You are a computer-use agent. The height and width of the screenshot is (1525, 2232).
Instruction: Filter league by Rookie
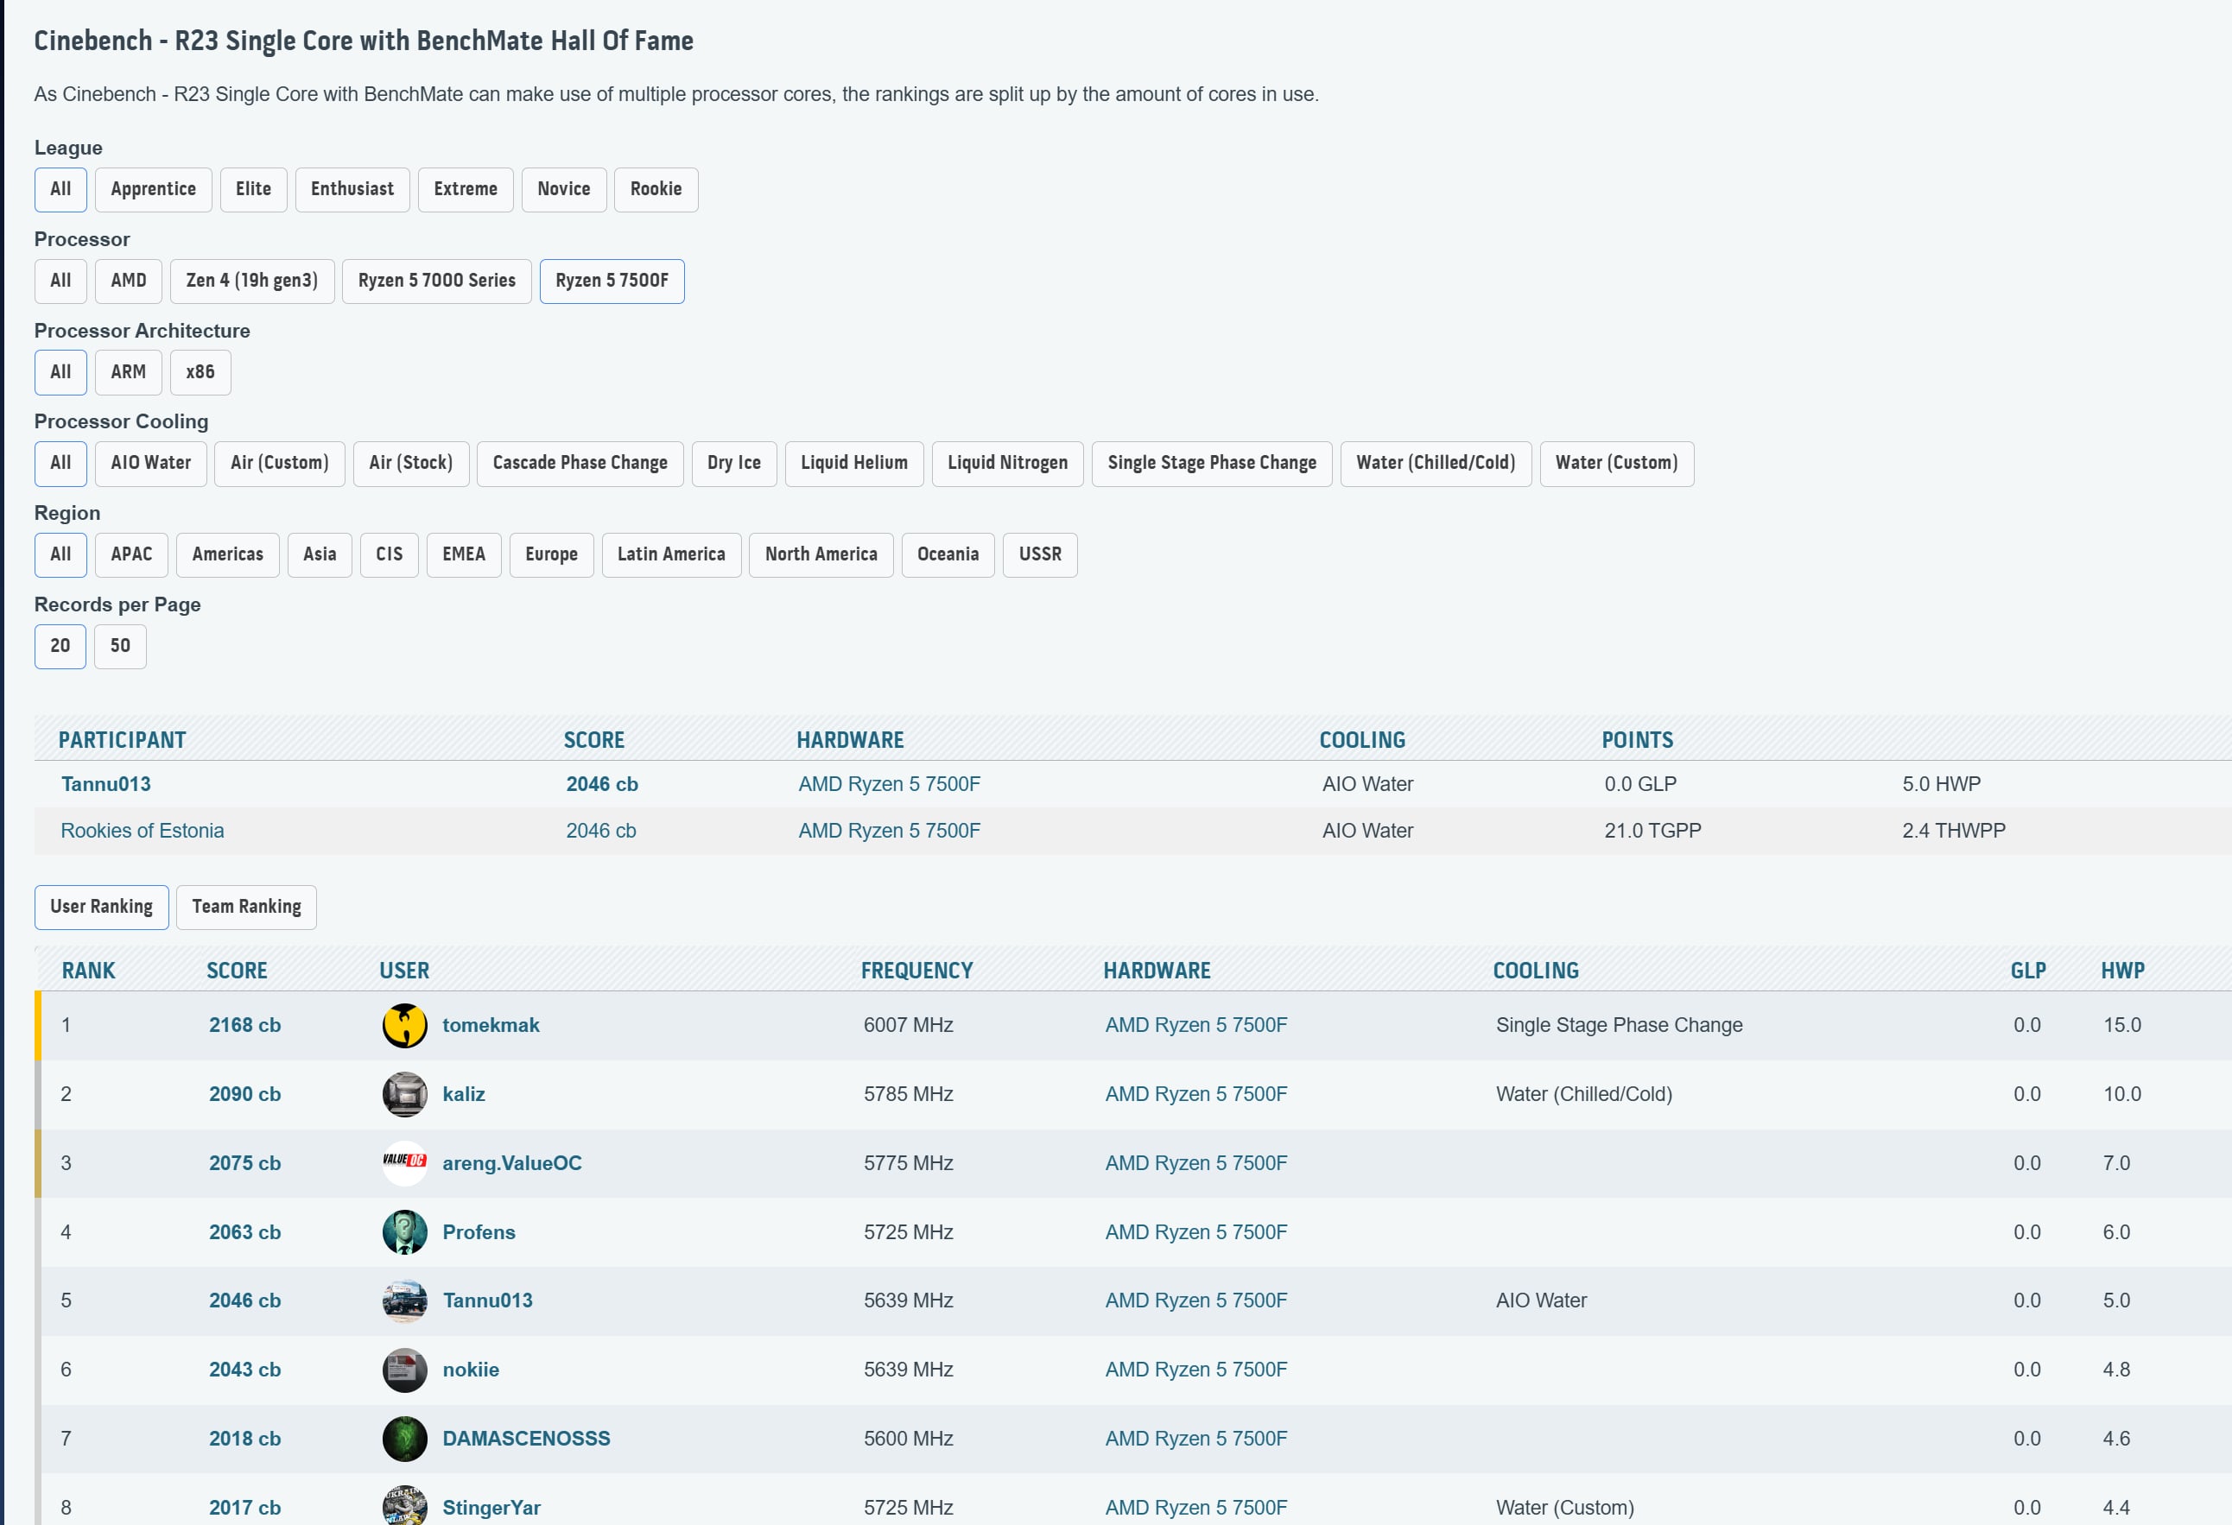[656, 189]
